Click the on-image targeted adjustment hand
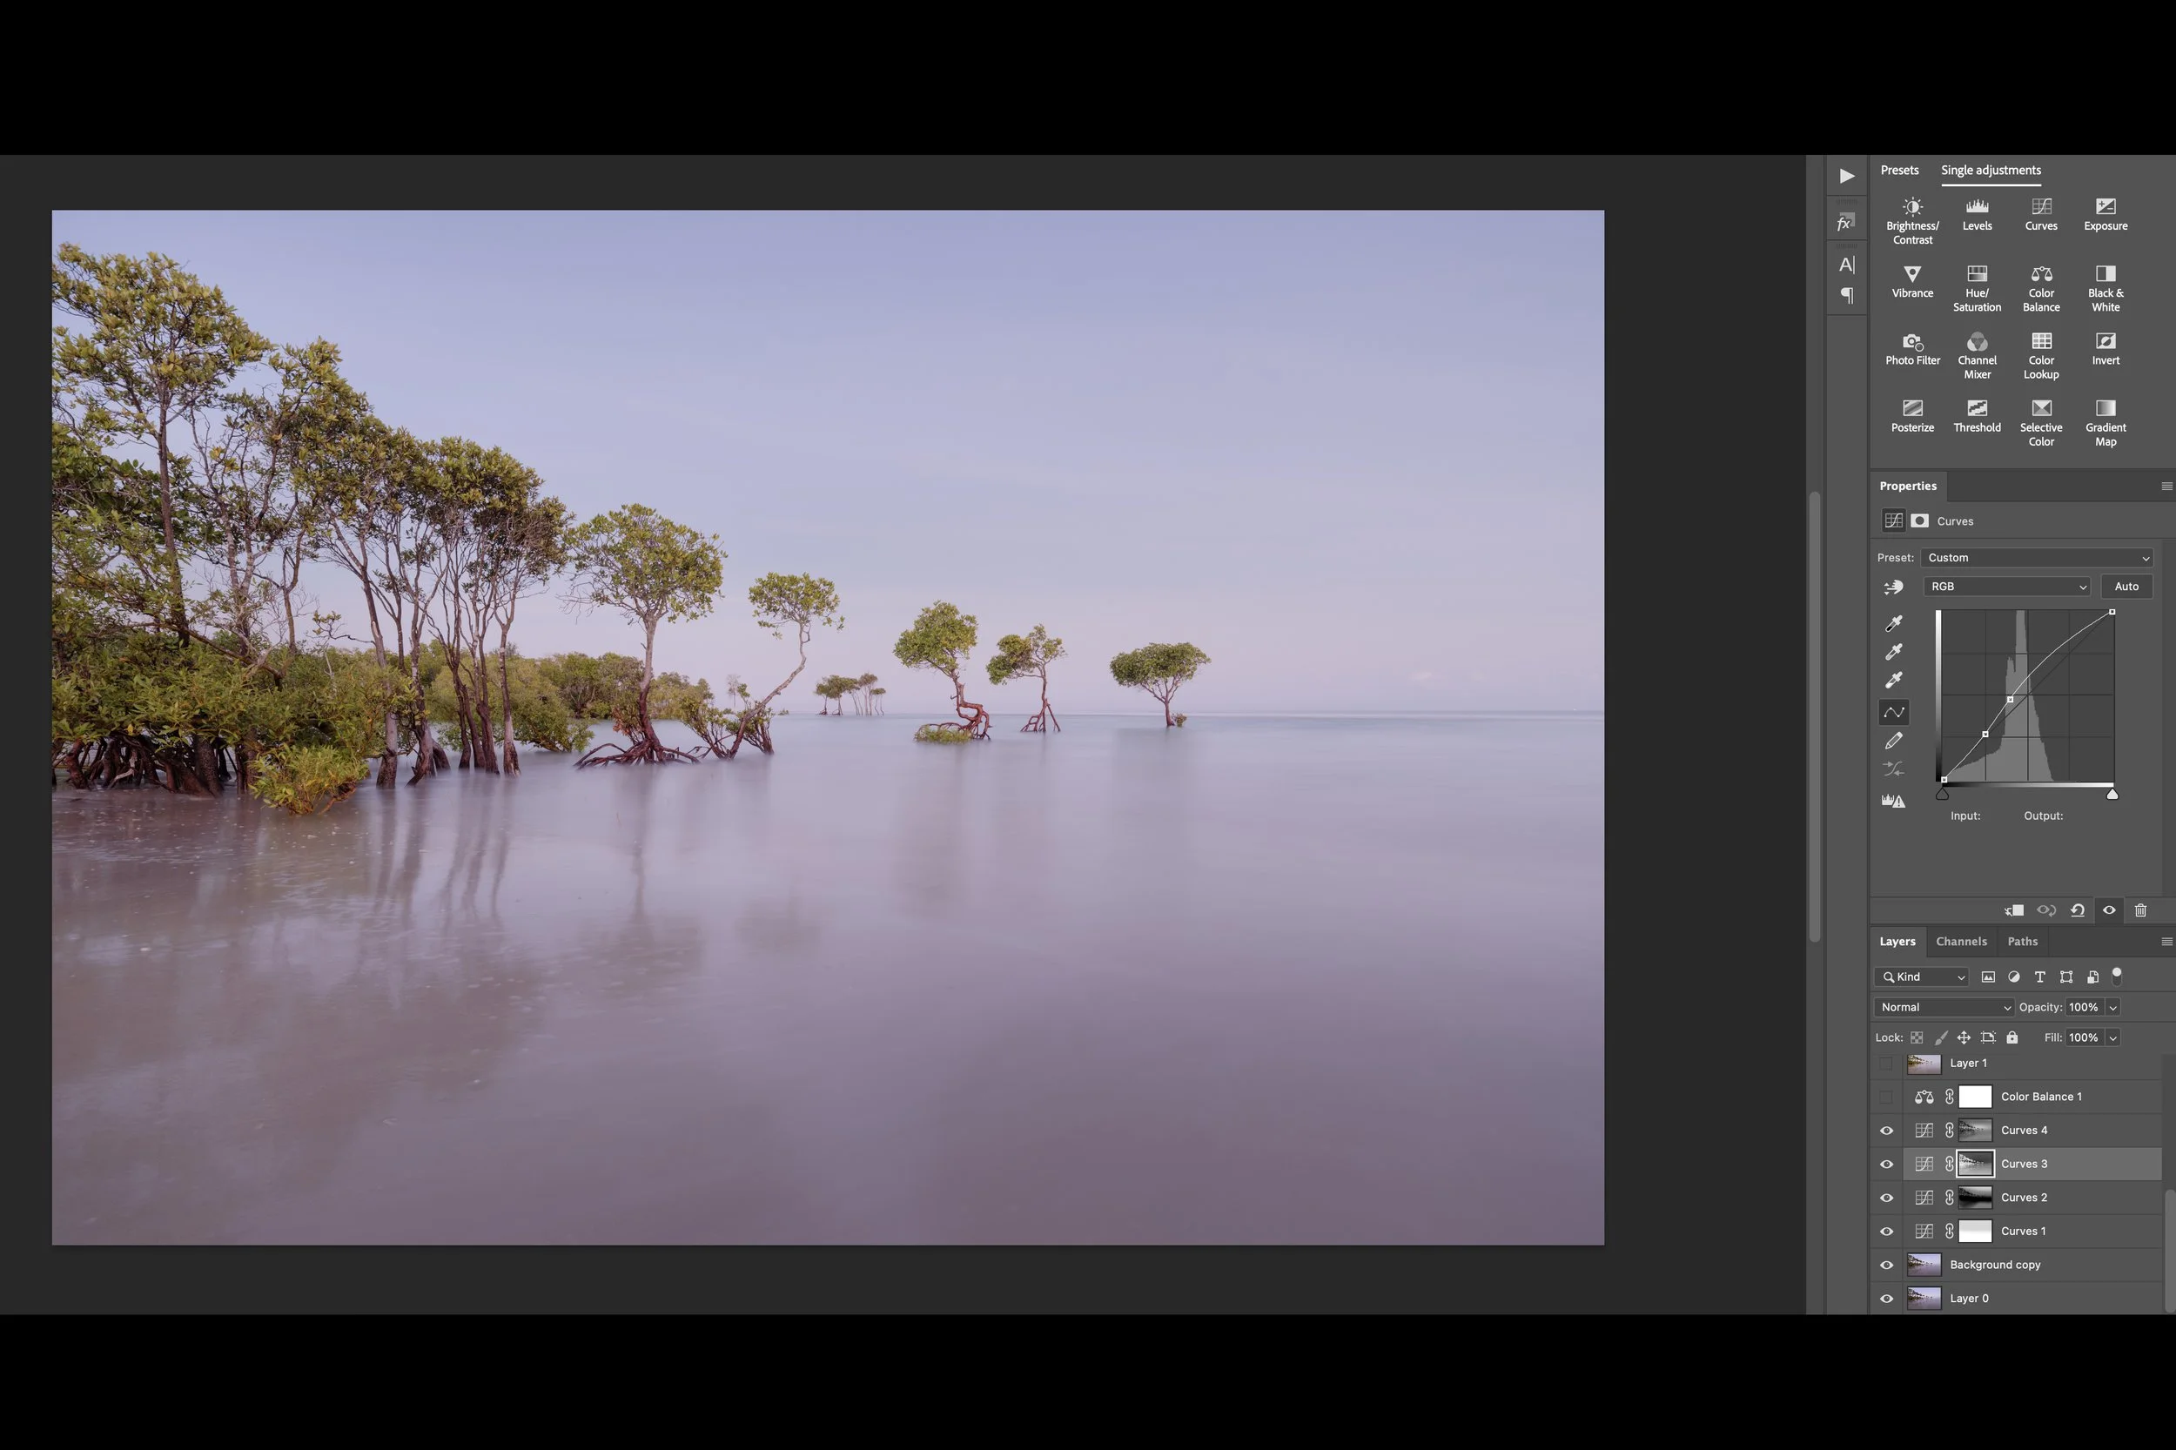2176x1450 pixels. click(x=1893, y=587)
